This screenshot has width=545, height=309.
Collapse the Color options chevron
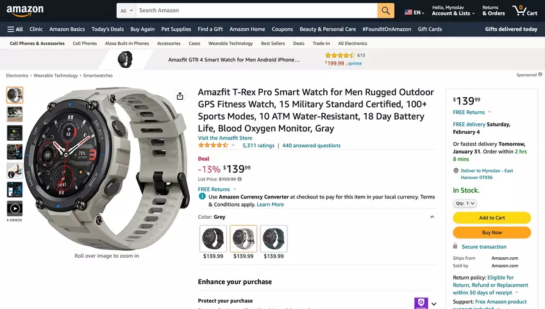[432, 217]
